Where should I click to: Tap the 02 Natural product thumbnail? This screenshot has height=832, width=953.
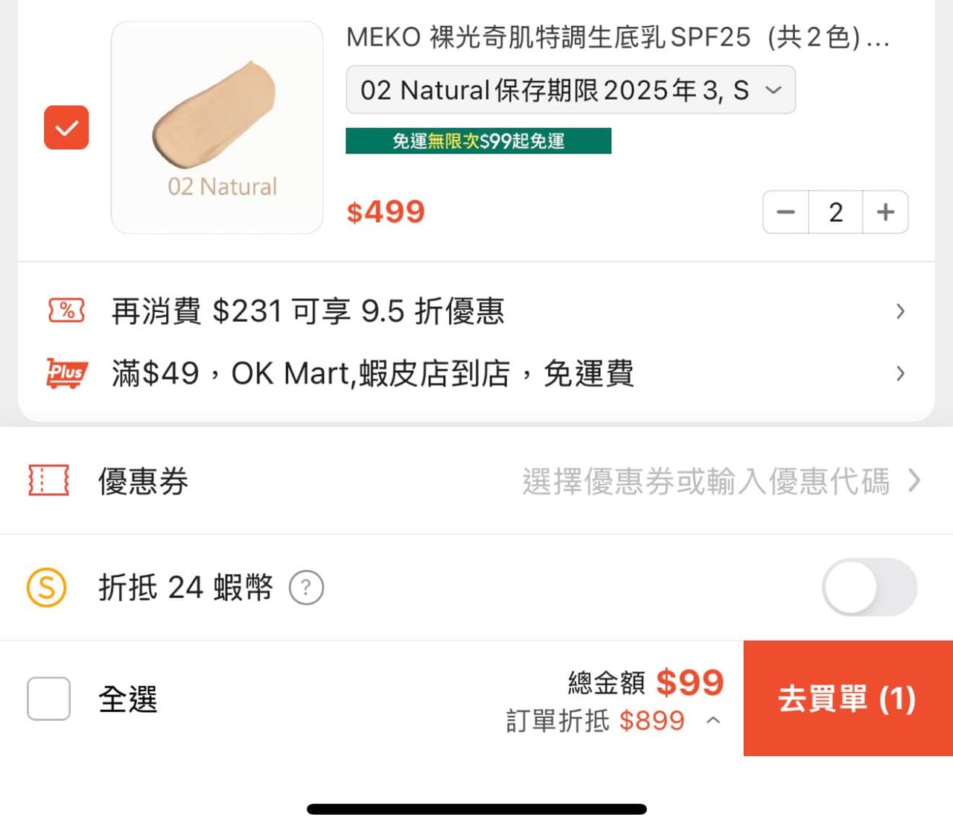tap(216, 127)
